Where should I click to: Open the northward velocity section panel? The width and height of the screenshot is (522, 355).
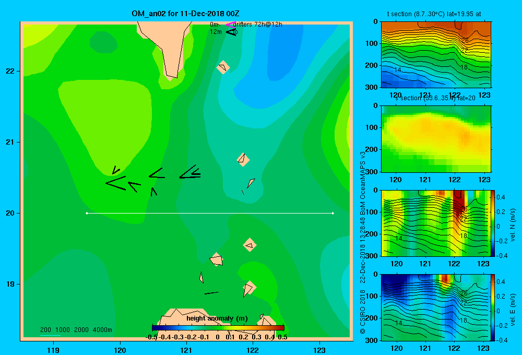point(436,223)
